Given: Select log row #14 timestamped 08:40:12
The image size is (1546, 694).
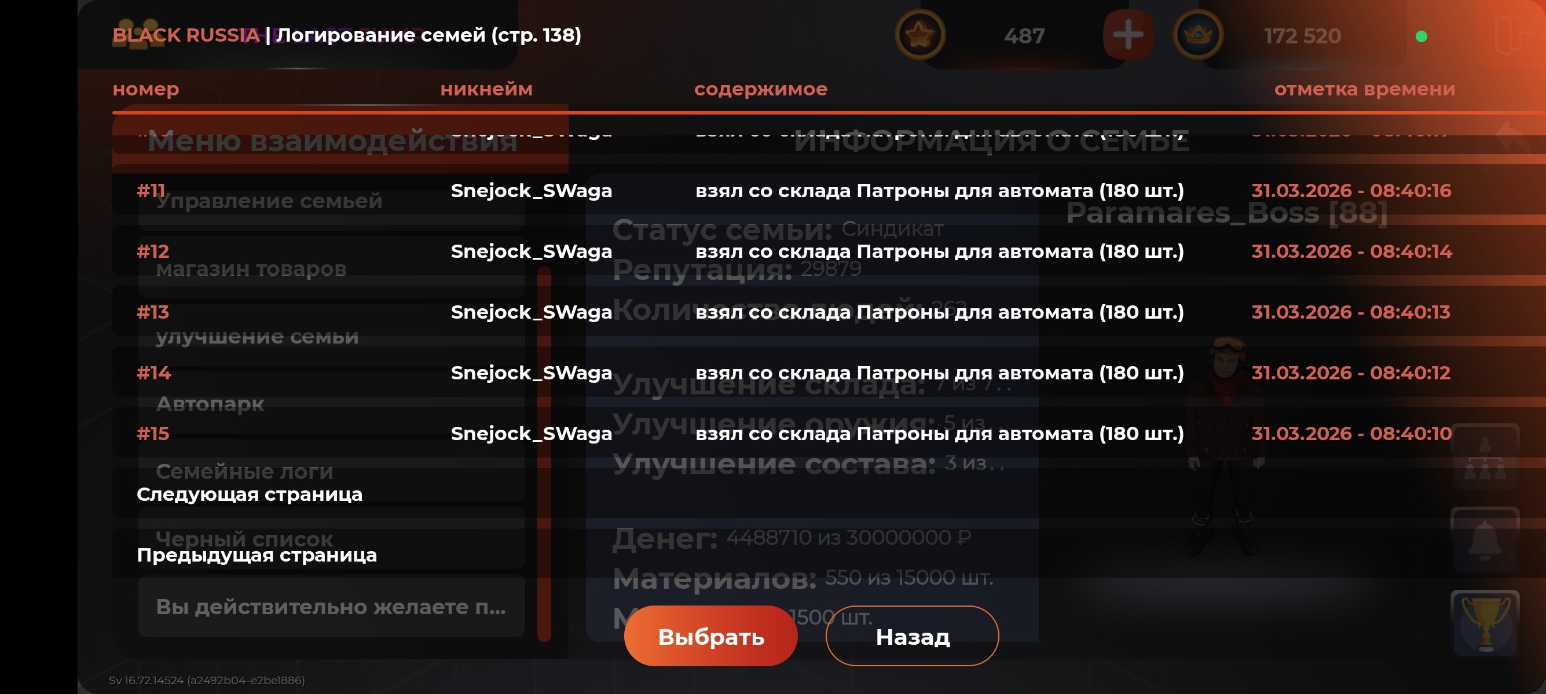Looking at the screenshot, I should [828, 373].
